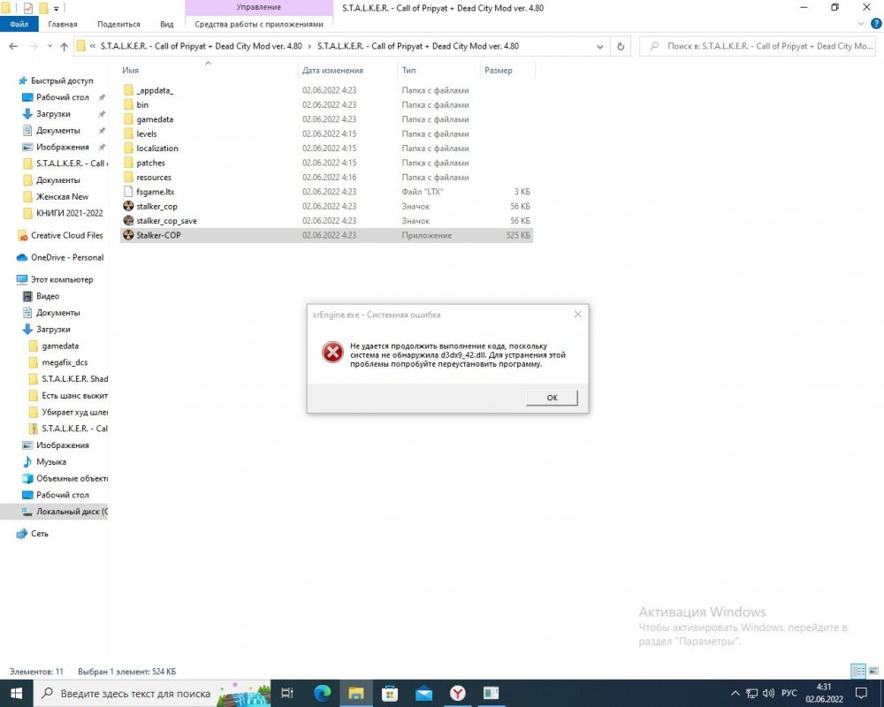Image resolution: width=884 pixels, height=707 pixels.
Task: Open OneDrive - Personal in sidebar
Action: [x=66, y=258]
